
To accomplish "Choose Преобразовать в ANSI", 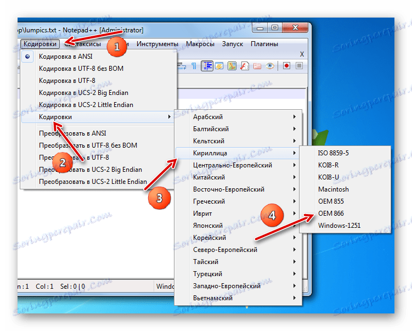I will click(x=99, y=133).
